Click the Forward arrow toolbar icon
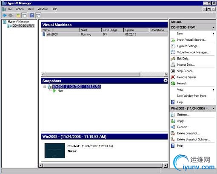 pyautogui.click(x=11, y=15)
